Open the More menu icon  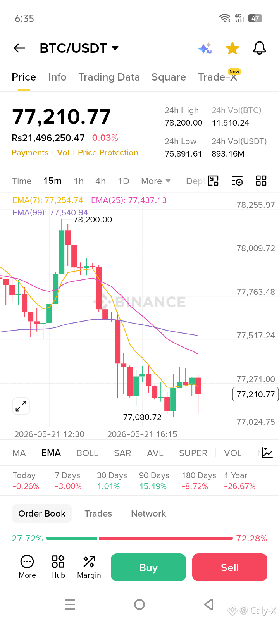tap(27, 567)
